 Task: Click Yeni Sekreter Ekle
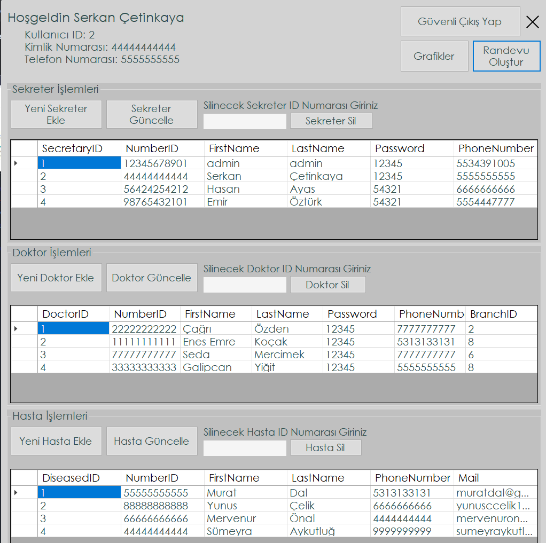pyautogui.click(x=56, y=114)
